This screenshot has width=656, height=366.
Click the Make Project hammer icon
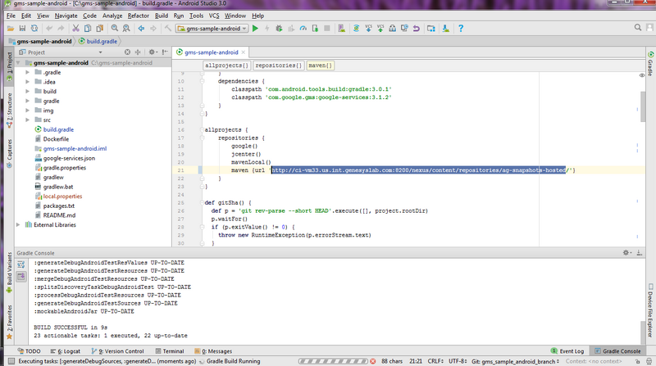168,29
